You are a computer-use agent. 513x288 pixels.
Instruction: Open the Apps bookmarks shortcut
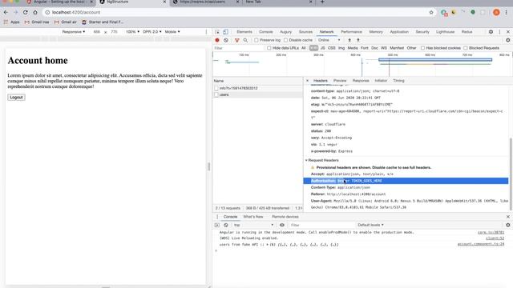pyautogui.click(x=12, y=22)
